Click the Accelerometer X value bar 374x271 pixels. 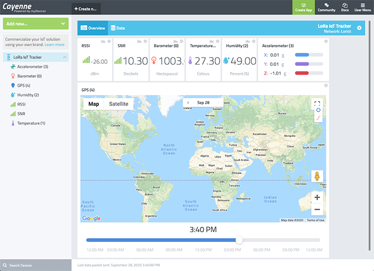309,55
